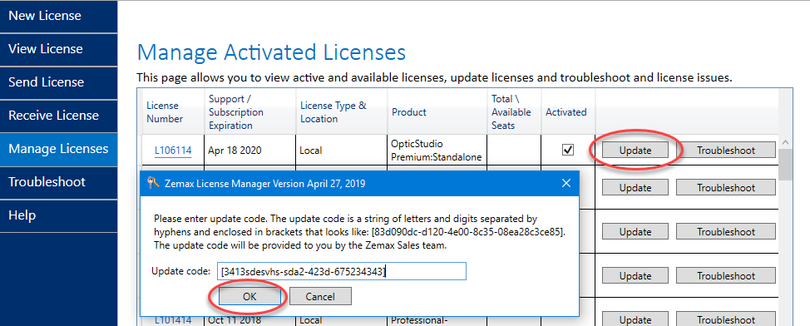Click the license table vertical scrollbar thumb
Screen dimensions: 810x326
785,165
